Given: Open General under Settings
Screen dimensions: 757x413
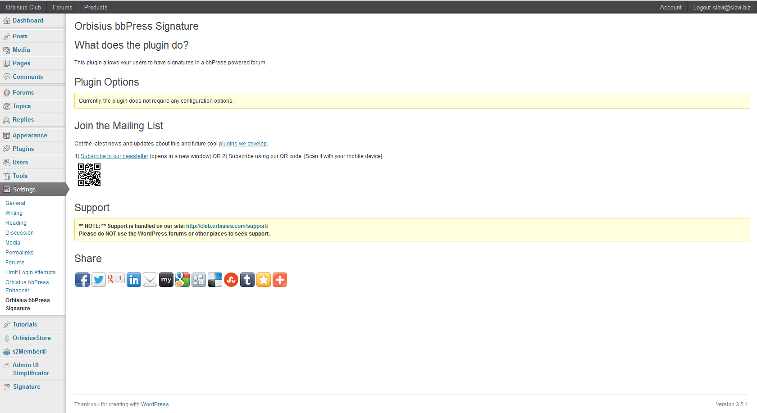Looking at the screenshot, I should (x=15, y=203).
